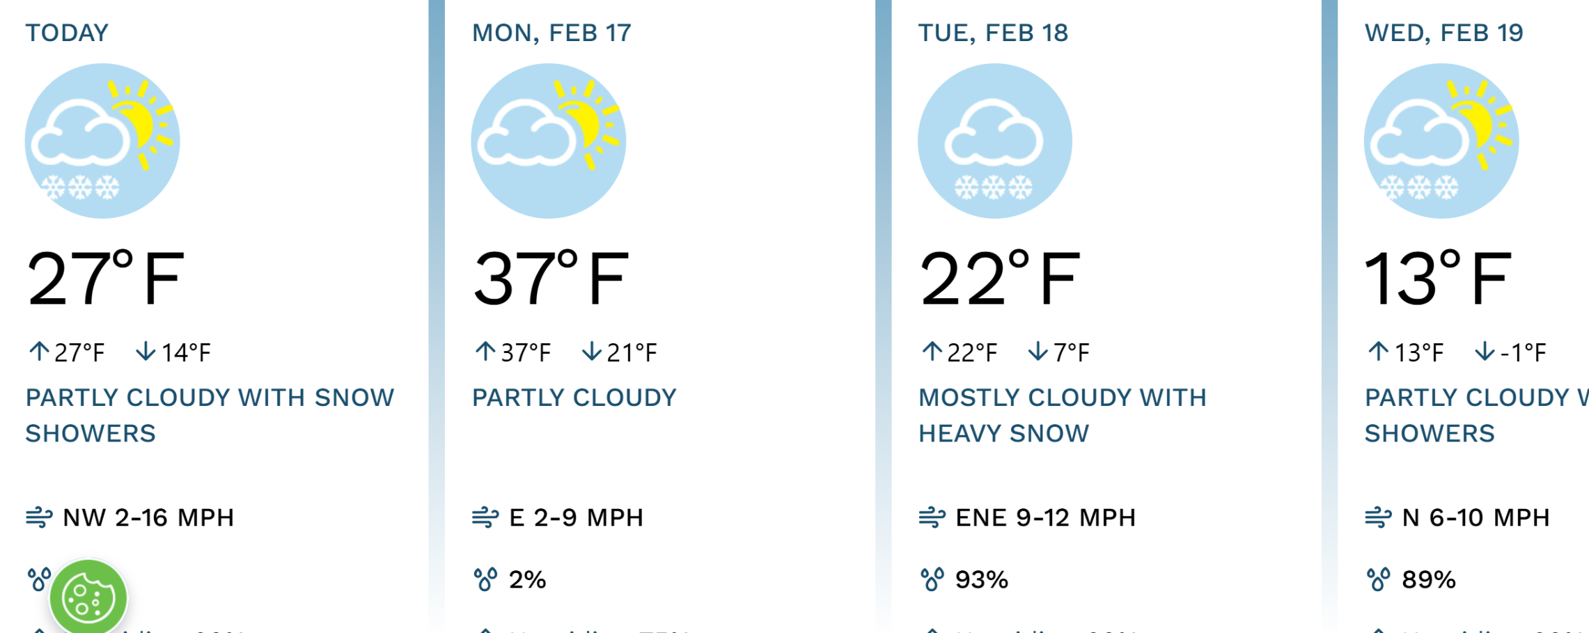
Task: Click "Mostly Cloudy with Heavy Snow" description
Action: click(x=1062, y=415)
